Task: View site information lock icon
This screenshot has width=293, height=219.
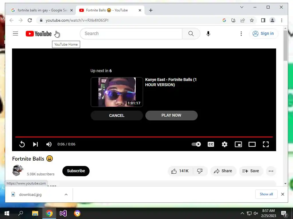Action: pos(41,20)
